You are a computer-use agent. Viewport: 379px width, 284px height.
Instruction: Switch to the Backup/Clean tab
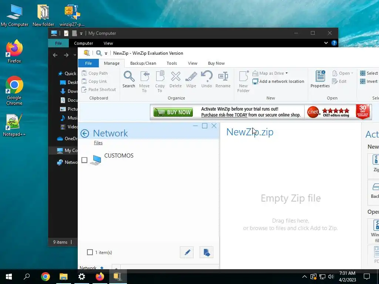pyautogui.click(x=143, y=63)
